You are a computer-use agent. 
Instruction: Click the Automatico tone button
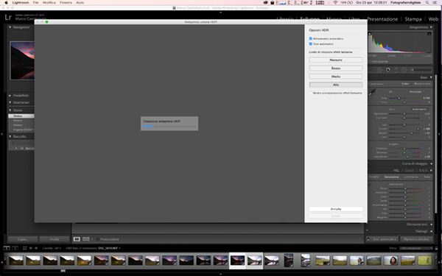[419, 109]
